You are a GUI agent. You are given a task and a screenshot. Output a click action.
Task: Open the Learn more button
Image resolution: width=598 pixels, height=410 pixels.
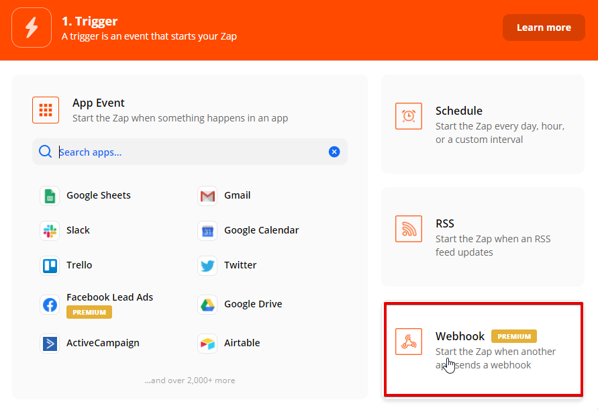(544, 28)
